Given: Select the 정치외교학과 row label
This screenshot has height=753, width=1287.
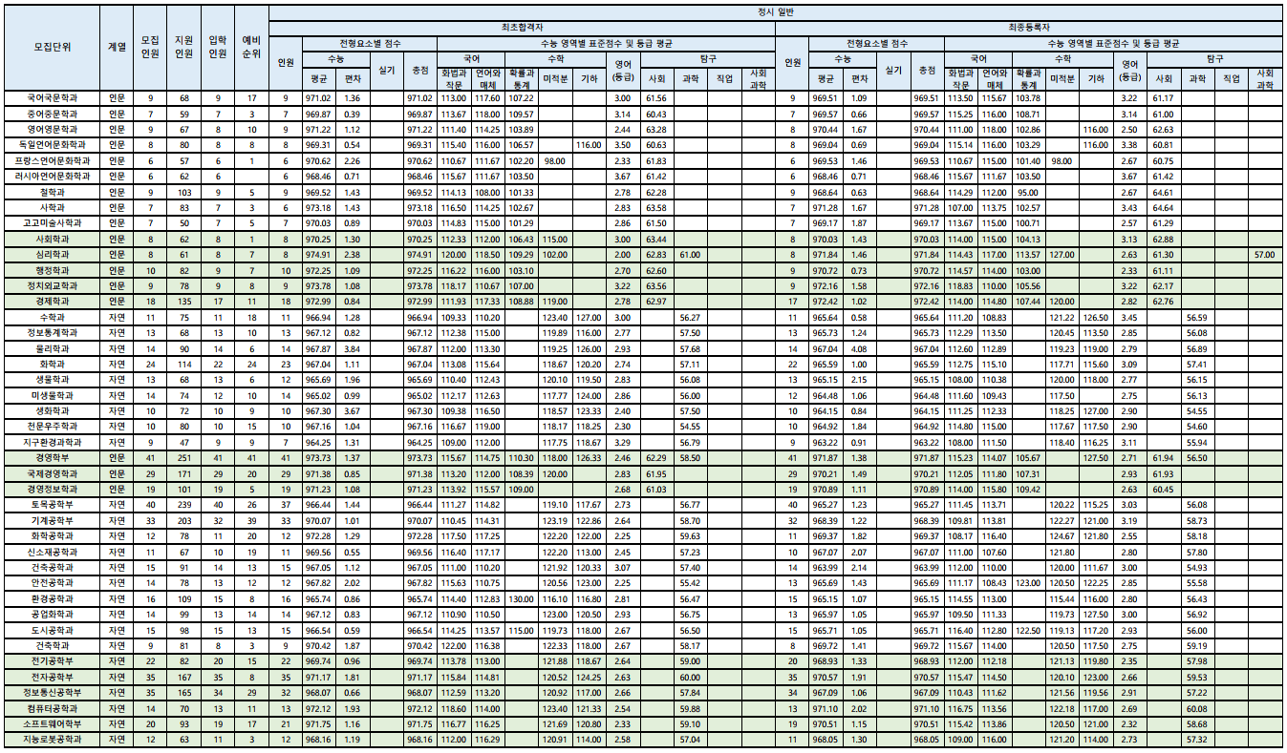Looking at the screenshot, I should point(52,285).
